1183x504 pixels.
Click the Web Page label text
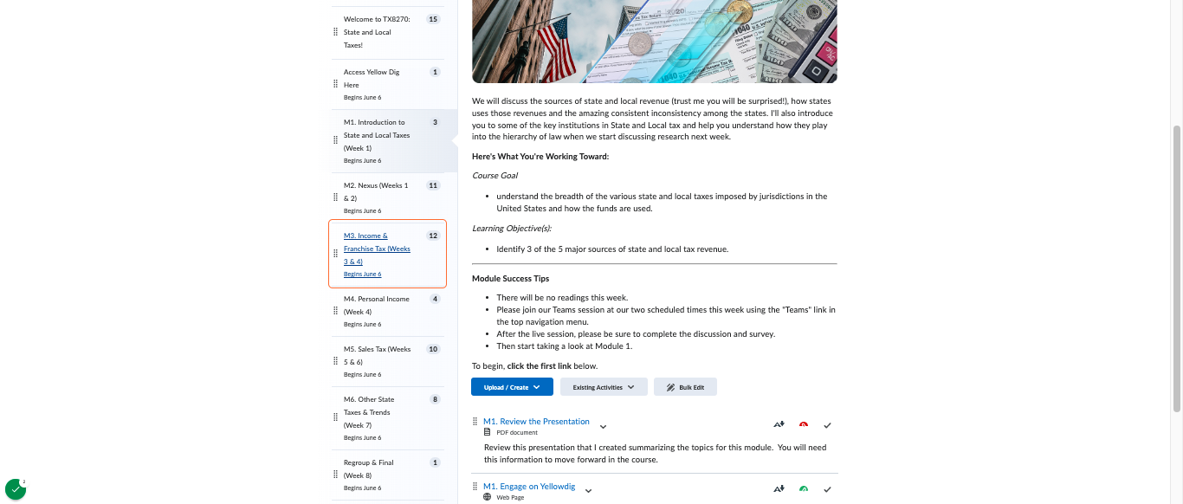pos(510,497)
